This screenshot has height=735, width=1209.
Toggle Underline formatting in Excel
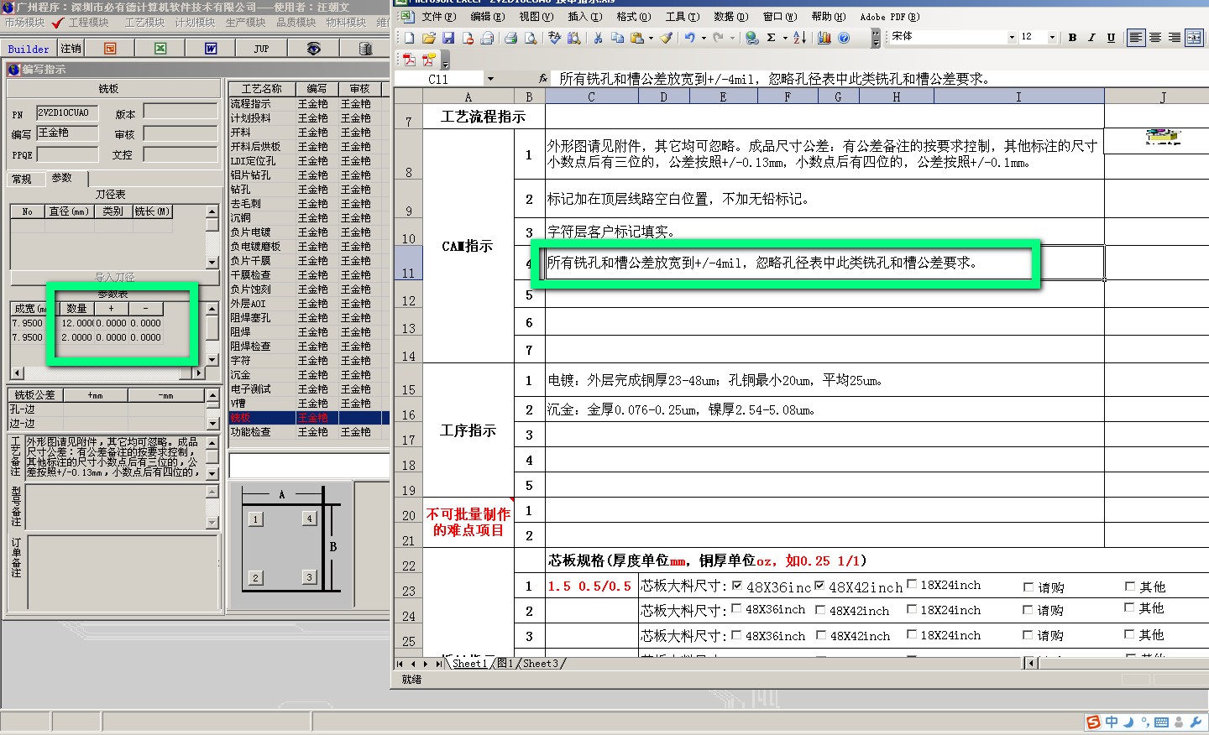[1111, 37]
